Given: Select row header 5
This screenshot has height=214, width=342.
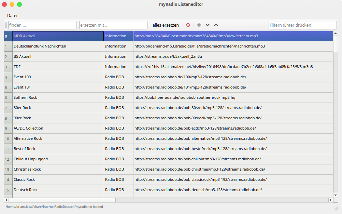Looking at the screenshot, I should (8, 88).
